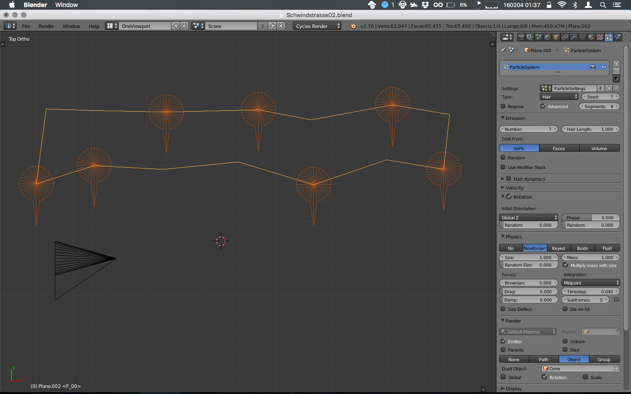
Task: Delete the OneViewport screen layout
Action: 184,26
